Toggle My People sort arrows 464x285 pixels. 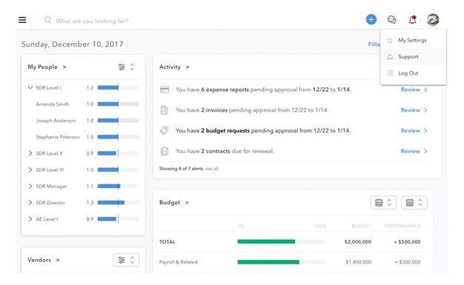(x=132, y=67)
